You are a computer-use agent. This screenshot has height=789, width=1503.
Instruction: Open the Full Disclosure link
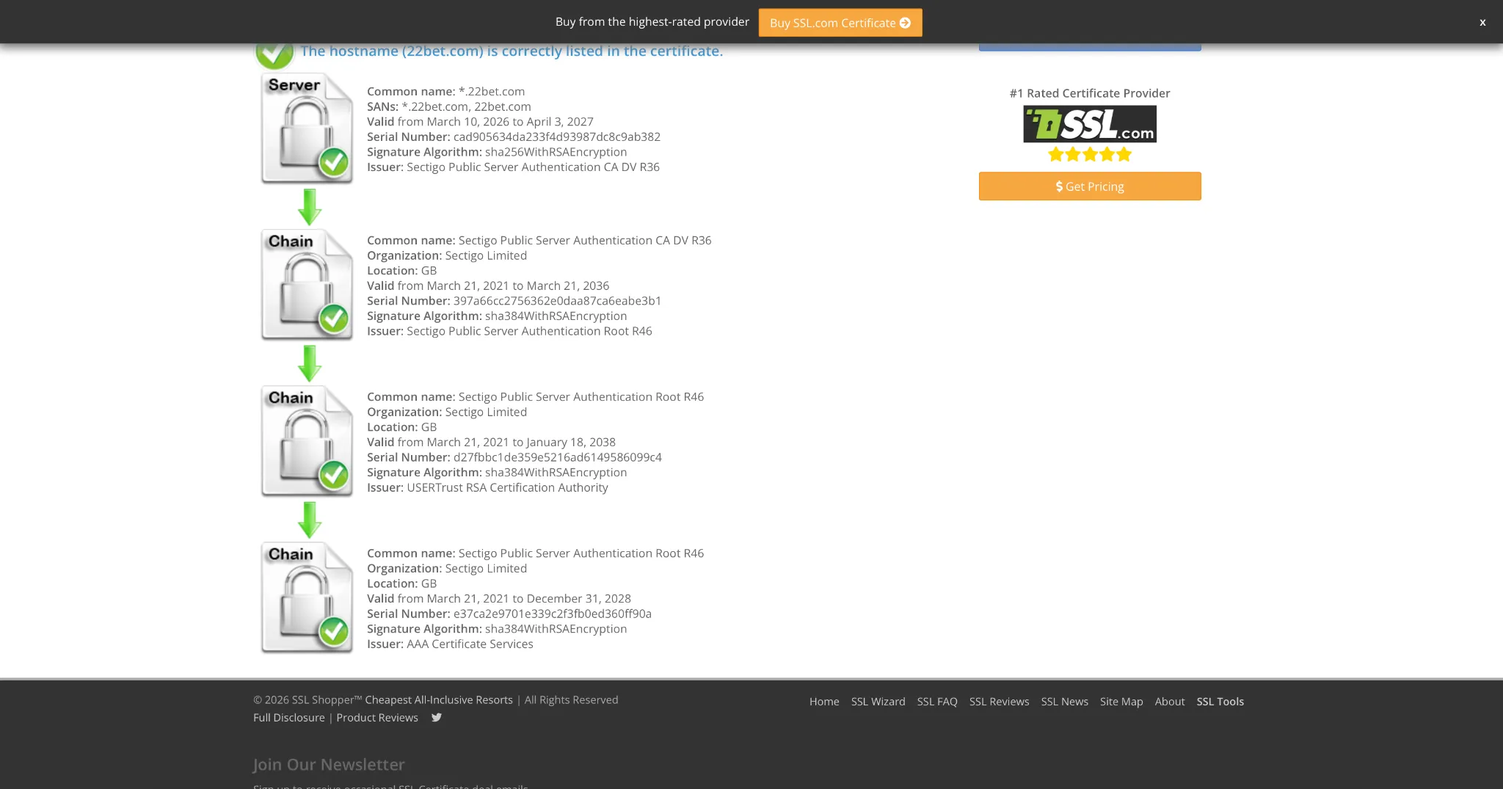(289, 717)
